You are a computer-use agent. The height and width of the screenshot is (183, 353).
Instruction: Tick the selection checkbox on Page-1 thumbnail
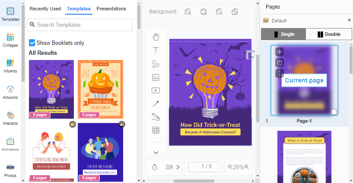(x=334, y=112)
